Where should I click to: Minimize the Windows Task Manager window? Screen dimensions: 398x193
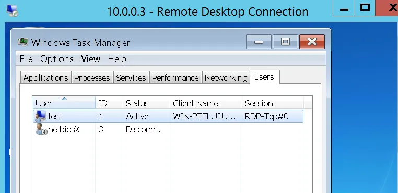coord(259,42)
